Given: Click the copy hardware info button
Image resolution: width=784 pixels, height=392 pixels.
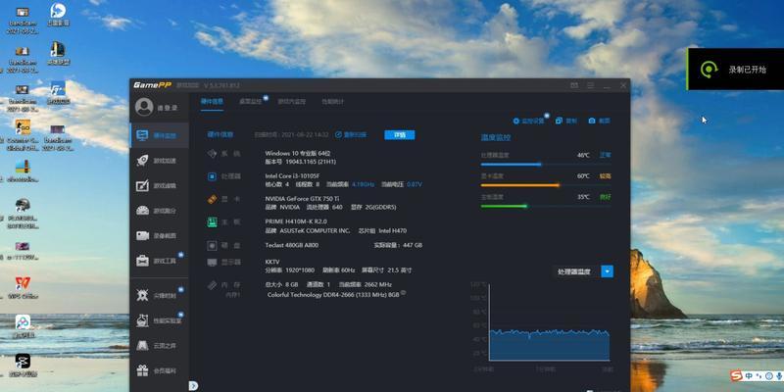Looking at the screenshot, I should click(x=566, y=121).
